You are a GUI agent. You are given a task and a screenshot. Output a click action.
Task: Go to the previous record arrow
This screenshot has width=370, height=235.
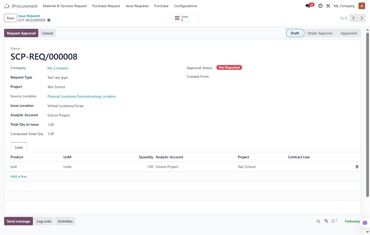tap(353, 18)
